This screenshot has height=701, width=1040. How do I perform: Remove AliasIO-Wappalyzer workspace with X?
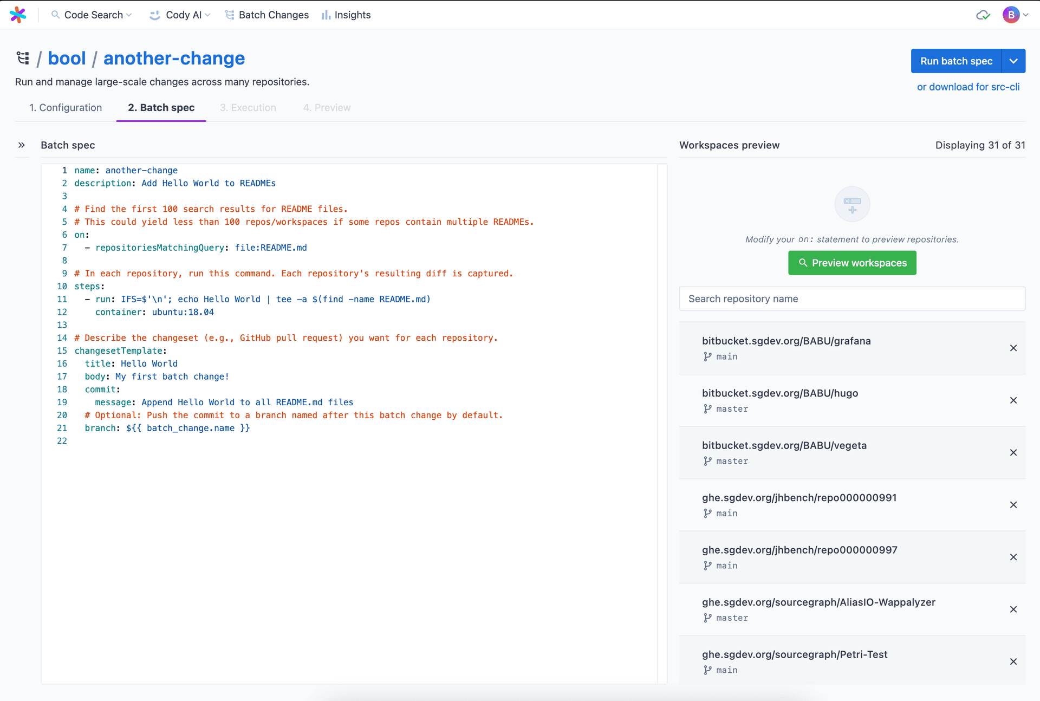click(1013, 609)
